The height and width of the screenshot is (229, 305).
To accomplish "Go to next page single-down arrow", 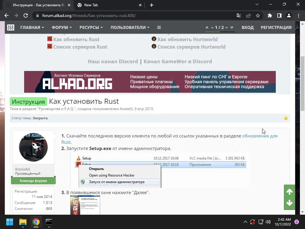I will (226, 27).
